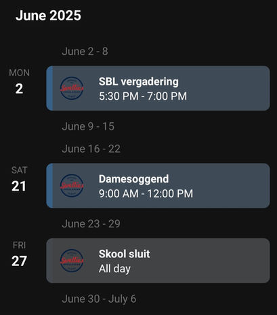Click the logo icon on SBL vergadering
Screen dimensions: 277x315
tap(72, 88)
